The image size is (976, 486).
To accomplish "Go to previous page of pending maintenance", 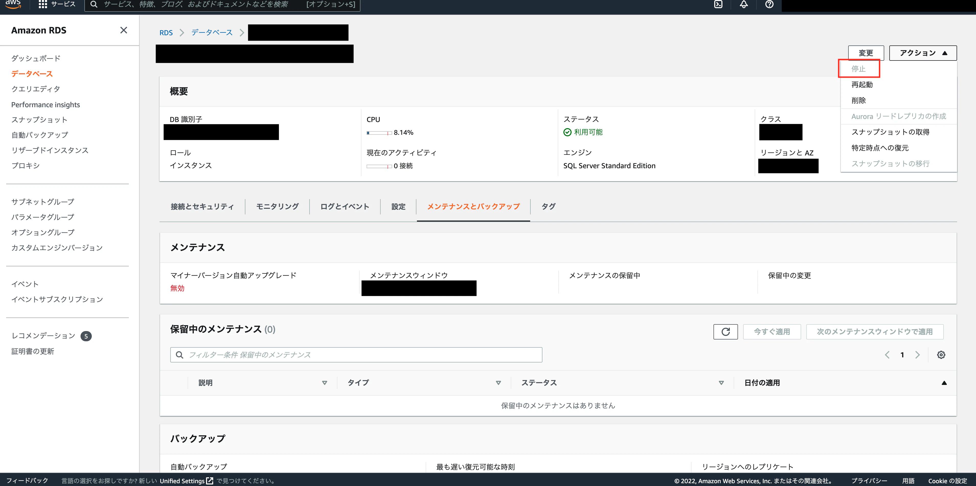I will coord(887,355).
